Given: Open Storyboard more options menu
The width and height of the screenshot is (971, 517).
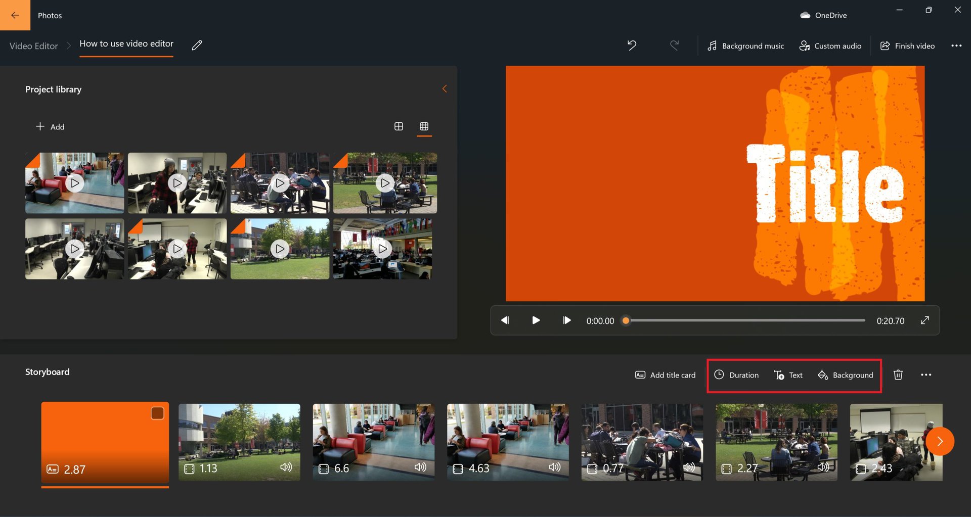Looking at the screenshot, I should click(926, 375).
